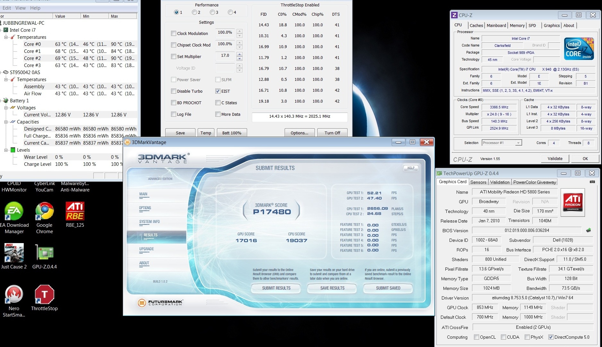Collapse the Intel Core i7 Temperatures node
The width and height of the screenshot is (602, 347).
(6, 37)
